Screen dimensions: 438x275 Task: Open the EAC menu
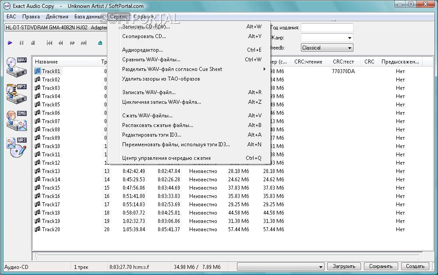(11, 17)
